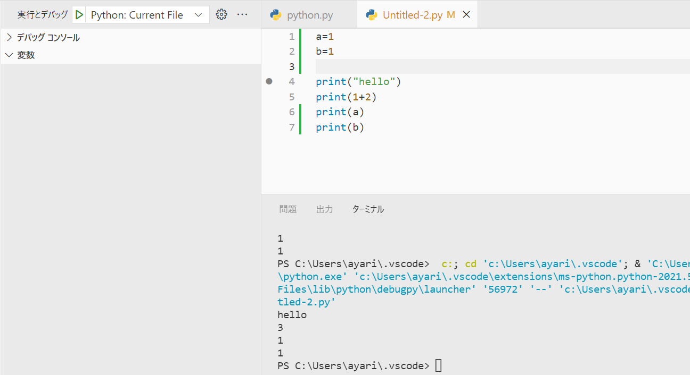Click the hello output line in terminal
Screen dimensions: 690x375
(292, 315)
